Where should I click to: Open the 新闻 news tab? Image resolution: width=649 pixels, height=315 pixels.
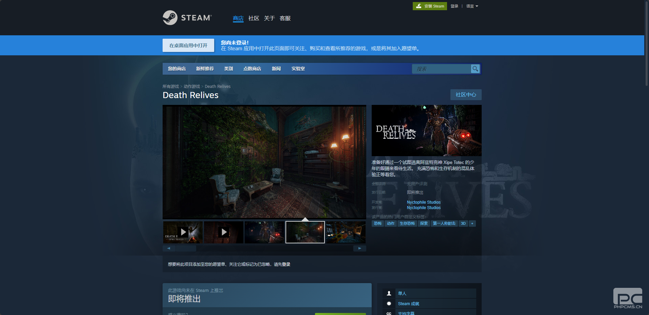click(x=276, y=69)
